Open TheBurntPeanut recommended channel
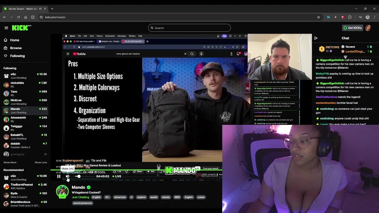The image size is (379, 213). click(x=25, y=186)
